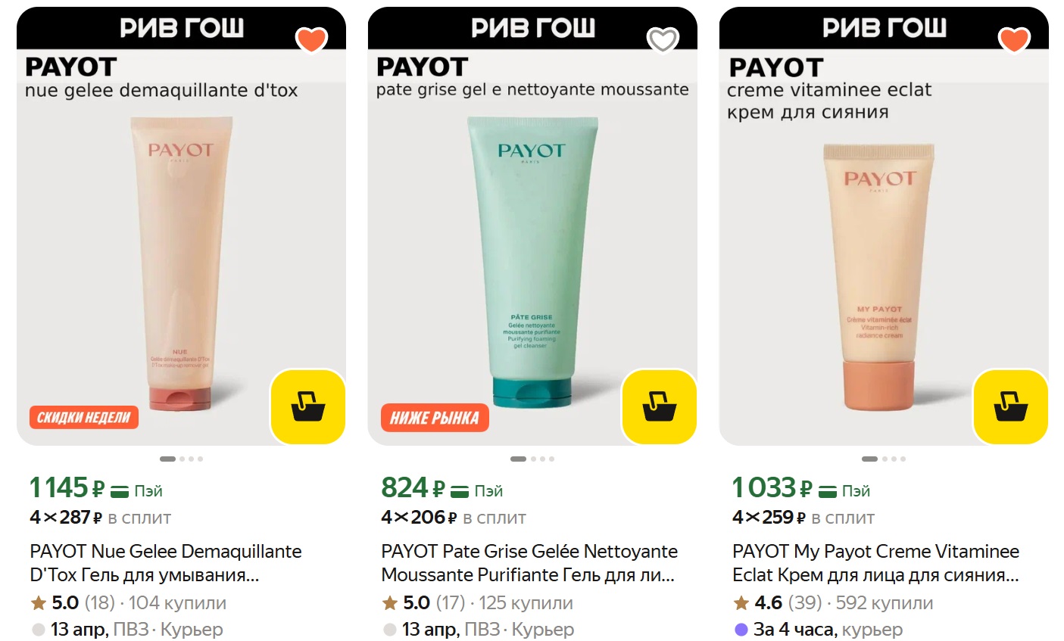The width and height of the screenshot is (1064, 641).
Task: Remove Nue Gelee Demaquillante from favorites
Action: pos(311,39)
